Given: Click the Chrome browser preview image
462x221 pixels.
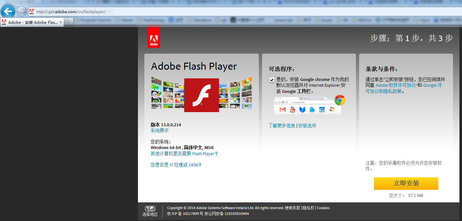Looking at the screenshot, I should [307, 106].
